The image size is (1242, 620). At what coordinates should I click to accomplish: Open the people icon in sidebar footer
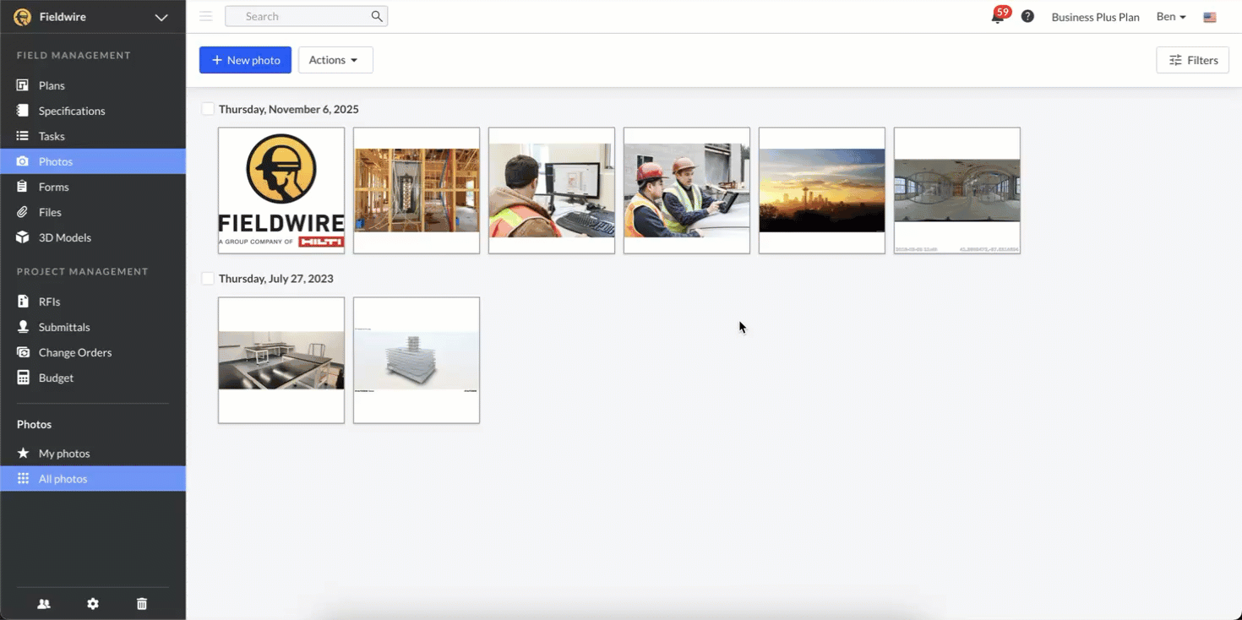point(44,604)
